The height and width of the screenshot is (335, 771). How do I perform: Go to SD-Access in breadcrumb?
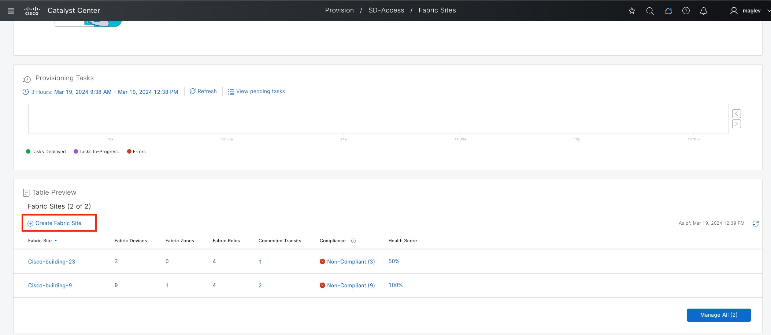click(x=386, y=10)
